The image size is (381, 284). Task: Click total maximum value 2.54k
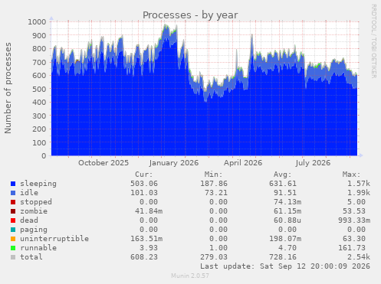359,257
